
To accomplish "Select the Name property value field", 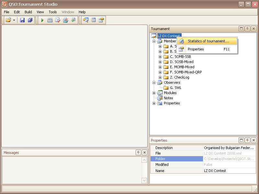I will (229, 171).
